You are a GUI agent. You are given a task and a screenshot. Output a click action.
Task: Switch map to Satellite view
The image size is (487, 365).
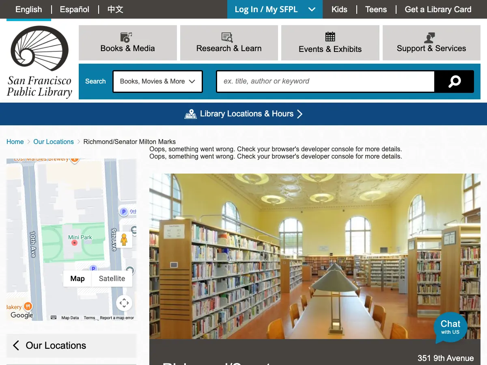(x=112, y=279)
